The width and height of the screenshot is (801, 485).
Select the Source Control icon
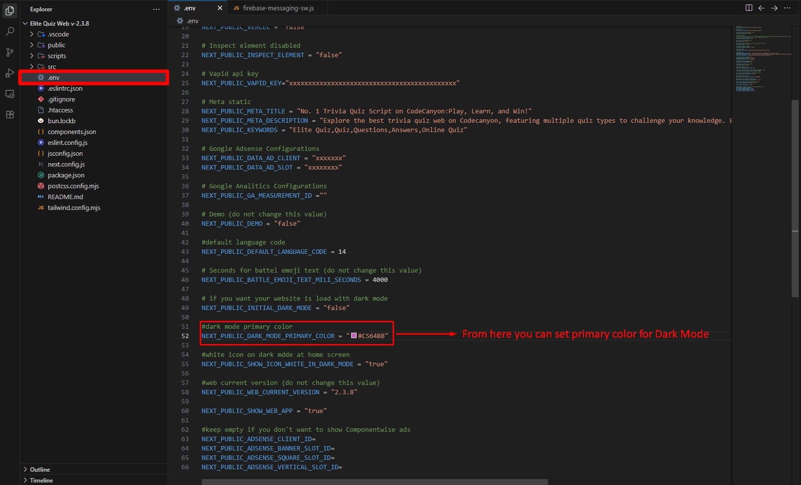point(9,52)
